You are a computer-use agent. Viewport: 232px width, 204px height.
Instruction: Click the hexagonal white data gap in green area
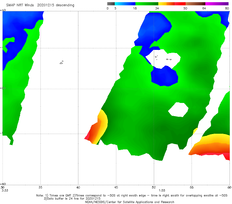(178, 110)
